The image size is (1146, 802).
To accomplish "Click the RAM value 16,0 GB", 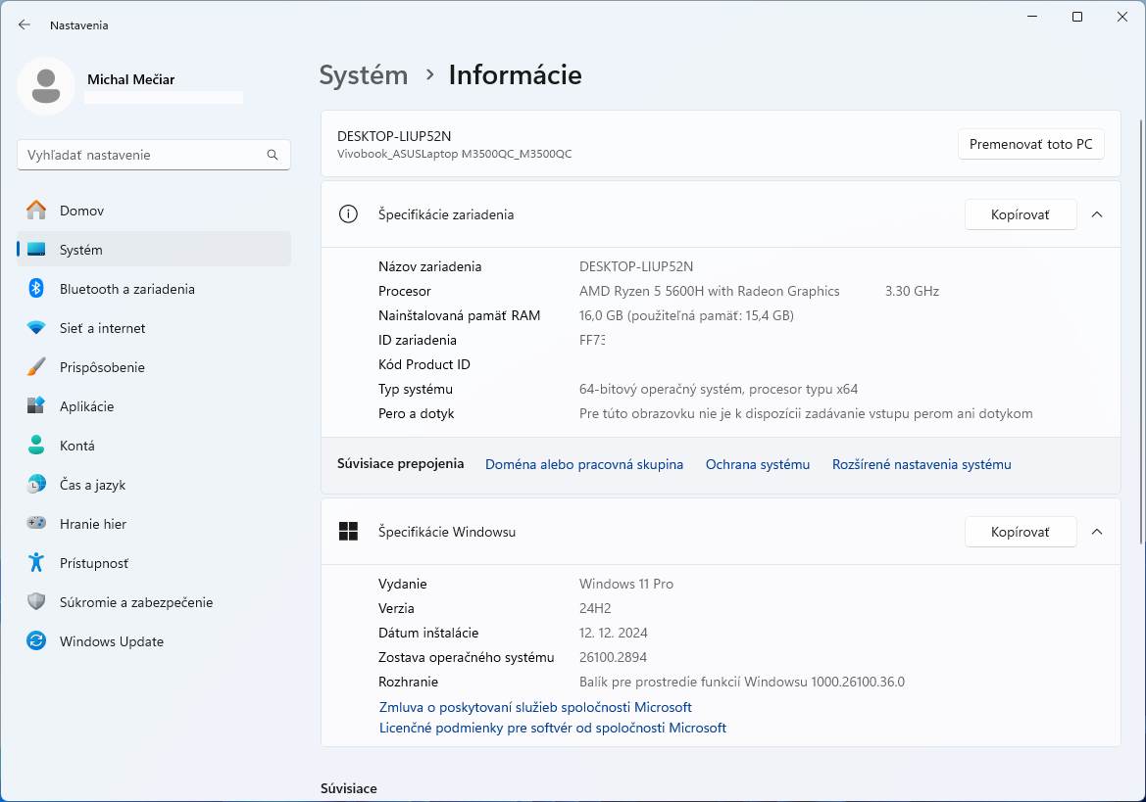I will click(x=686, y=315).
